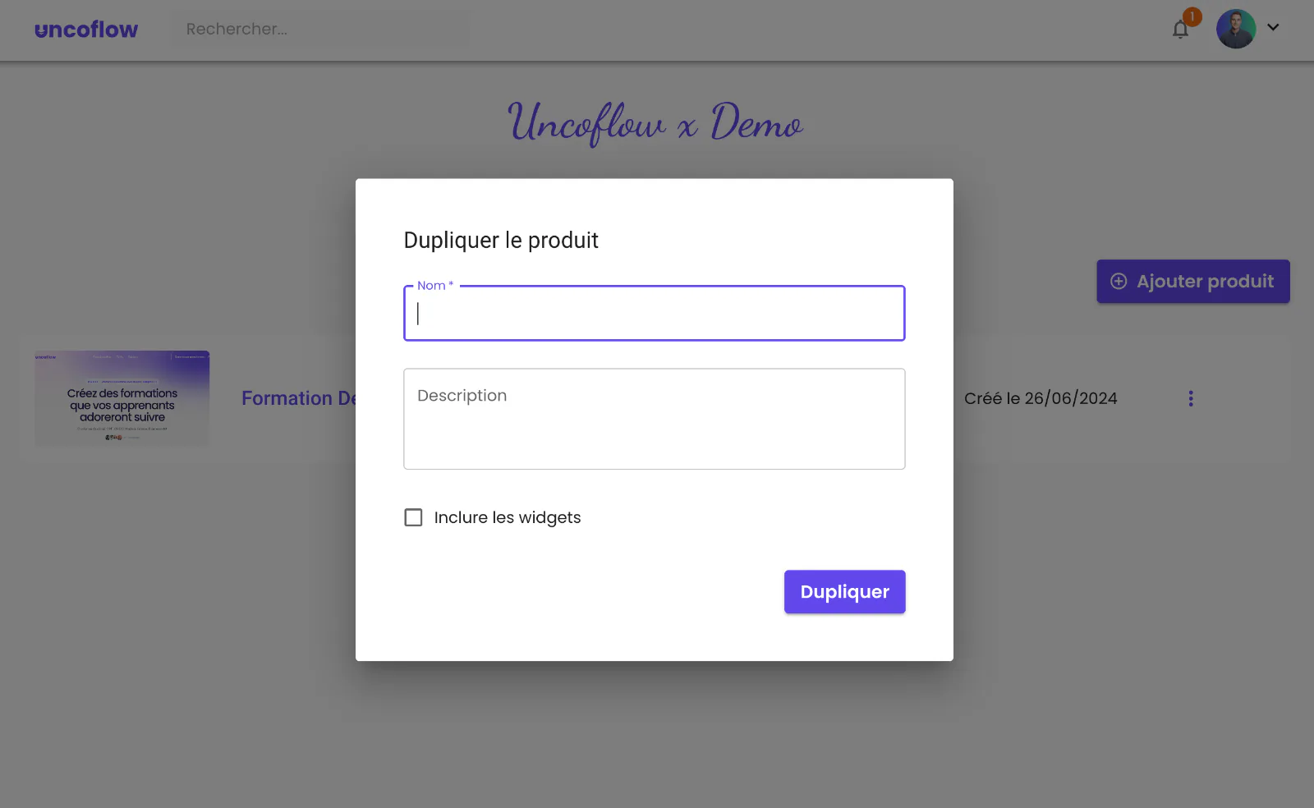The width and height of the screenshot is (1314, 808).
Task: Go home via the uncoflow logo
Action: coord(86,30)
